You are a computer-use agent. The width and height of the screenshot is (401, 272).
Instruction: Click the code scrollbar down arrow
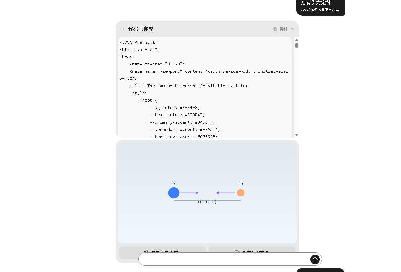pos(297,135)
